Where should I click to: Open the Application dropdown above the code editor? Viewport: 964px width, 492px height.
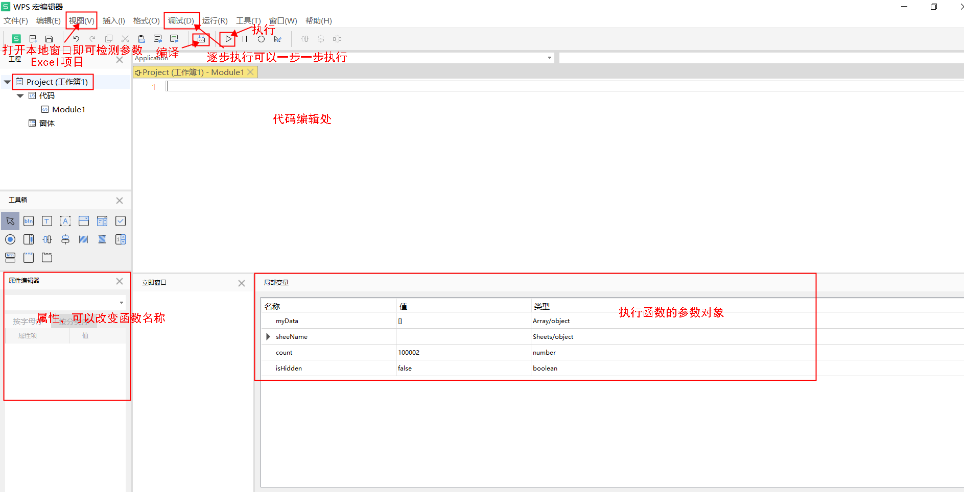tap(549, 58)
